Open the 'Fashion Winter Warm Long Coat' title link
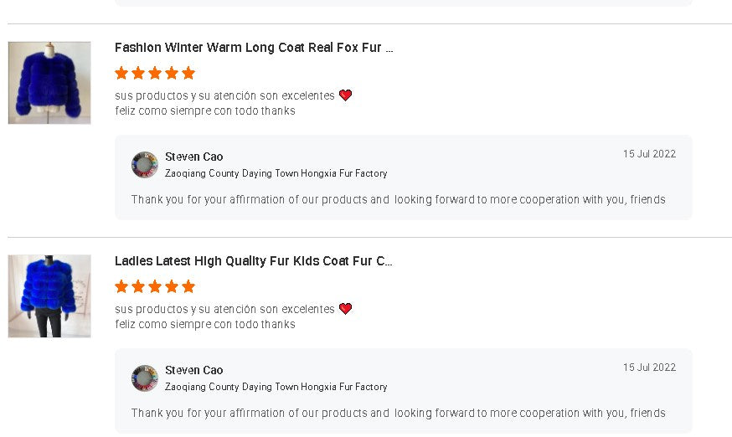This screenshot has width=732, height=437. click(x=254, y=48)
